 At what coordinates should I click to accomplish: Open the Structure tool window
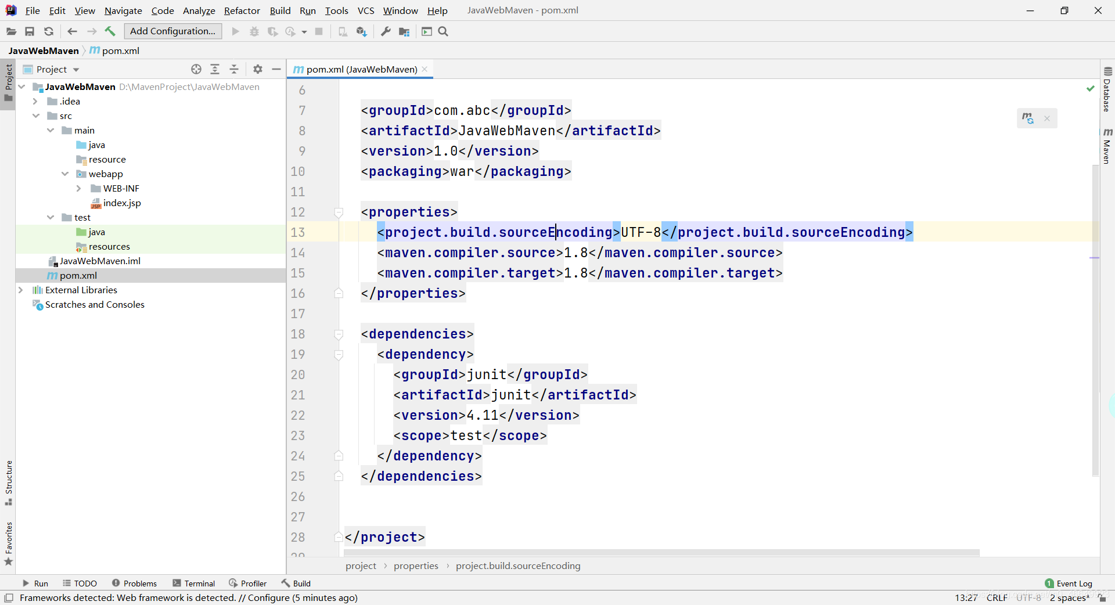(9, 482)
